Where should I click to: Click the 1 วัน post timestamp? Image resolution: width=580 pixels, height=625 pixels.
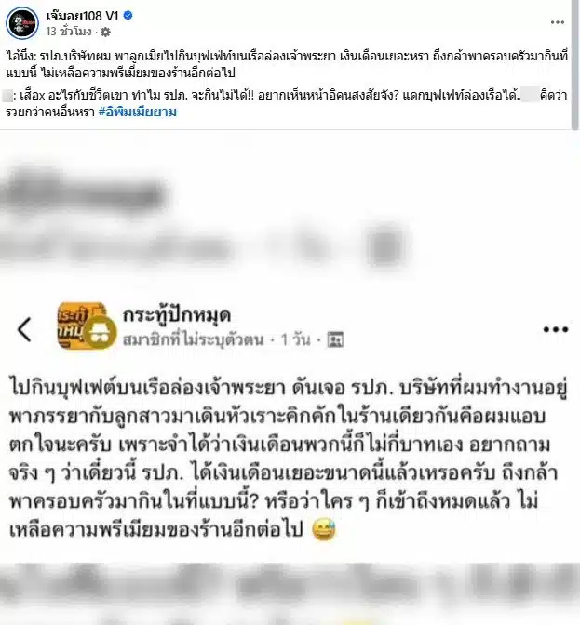pos(295,339)
